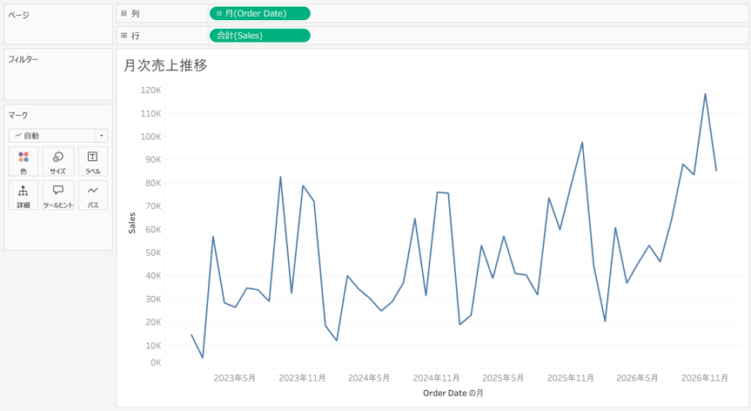Click the chart title 月次売上推移
This screenshot has width=751, height=411.
click(x=165, y=65)
